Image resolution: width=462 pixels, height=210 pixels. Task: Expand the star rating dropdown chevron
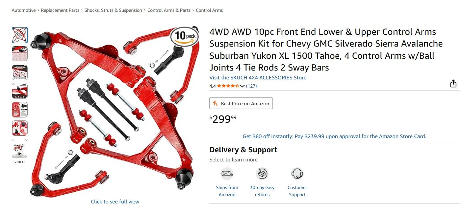243,86
